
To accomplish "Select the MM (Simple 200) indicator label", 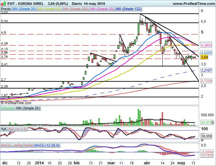I will pos(75,9).
